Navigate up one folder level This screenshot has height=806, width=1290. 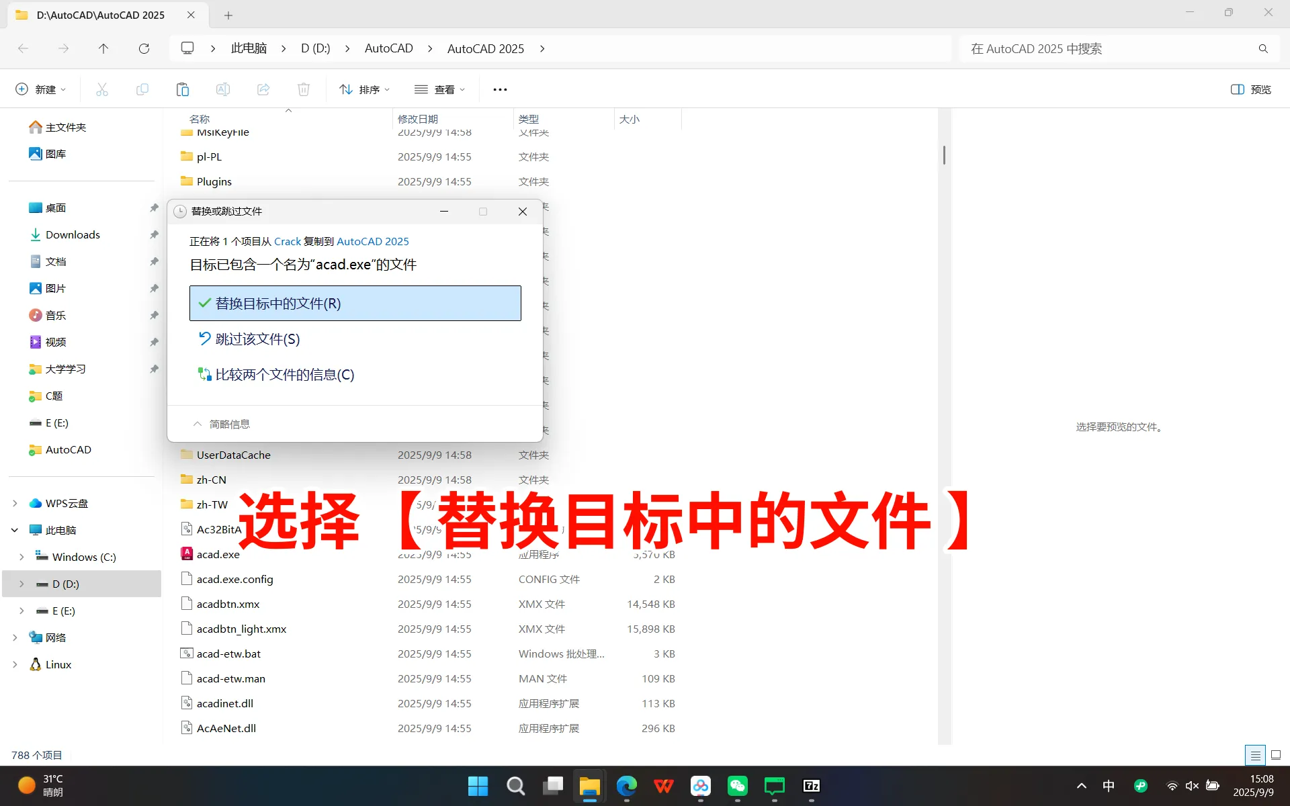pyautogui.click(x=103, y=48)
